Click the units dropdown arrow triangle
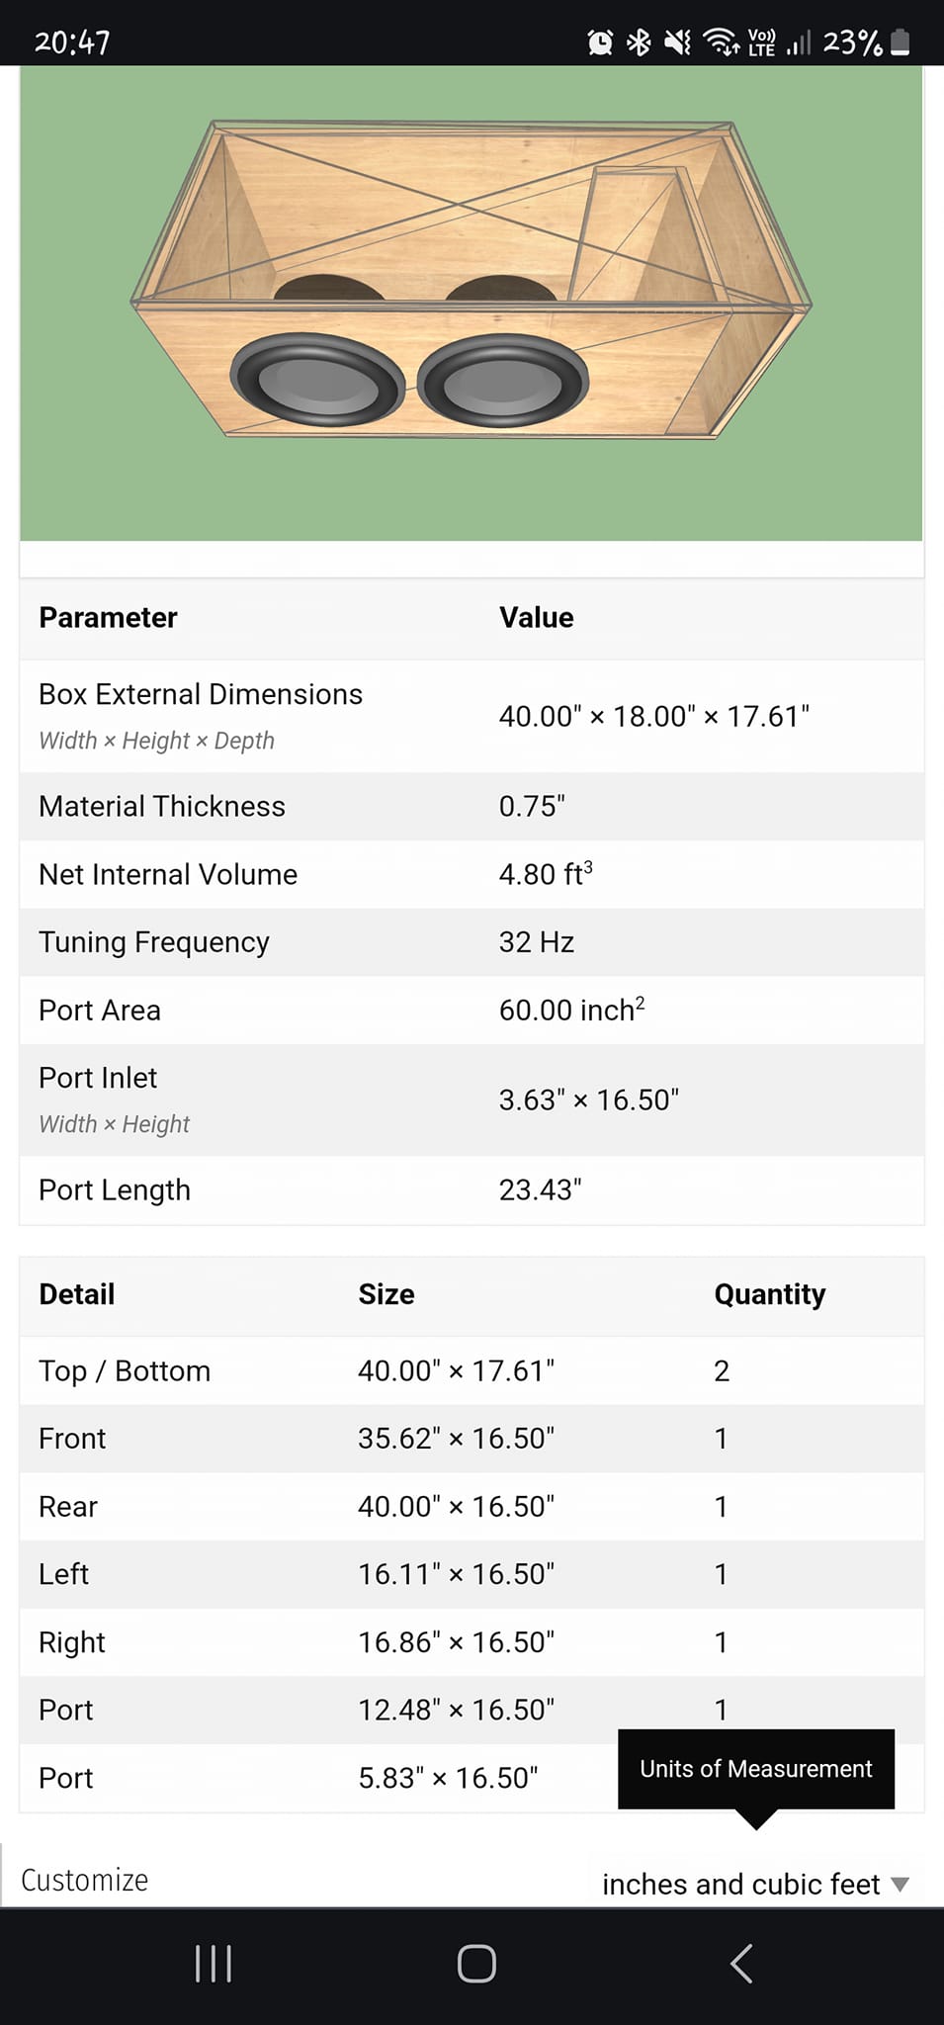The image size is (944, 2025). [x=900, y=1885]
